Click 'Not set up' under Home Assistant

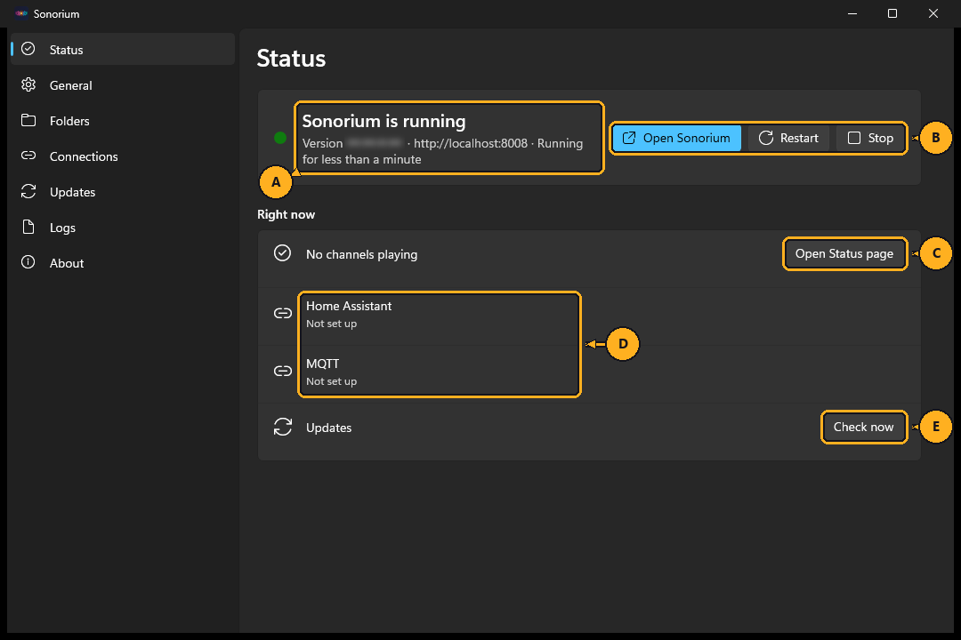click(x=331, y=324)
